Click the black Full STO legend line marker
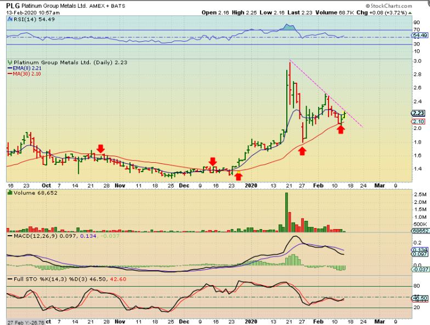The width and height of the screenshot is (430, 325). tap(10, 280)
